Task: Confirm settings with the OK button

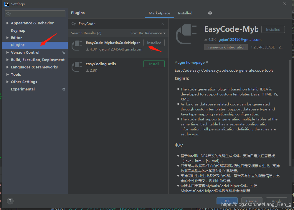Action: click(227, 201)
